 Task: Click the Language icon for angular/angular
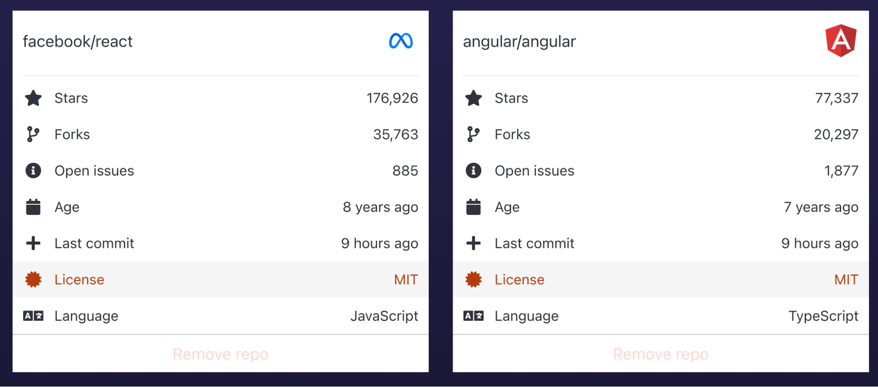tap(473, 316)
